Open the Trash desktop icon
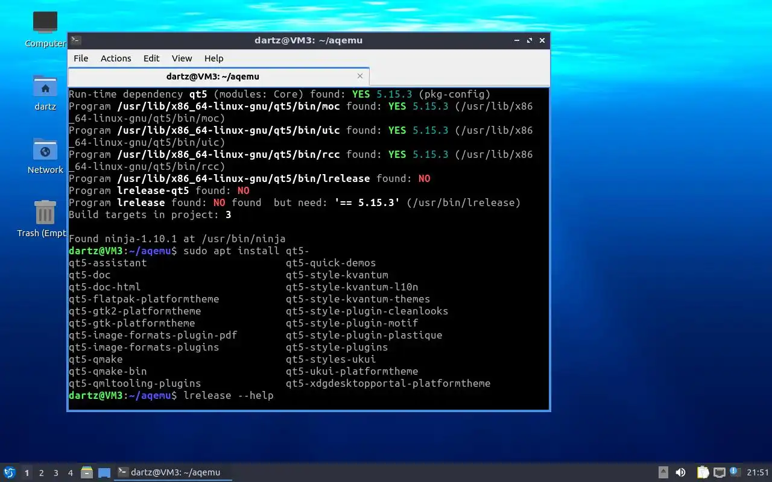The image size is (772, 482). click(x=43, y=219)
